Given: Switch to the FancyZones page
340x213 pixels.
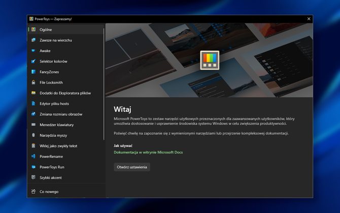Looking at the screenshot, I should pos(66,72).
